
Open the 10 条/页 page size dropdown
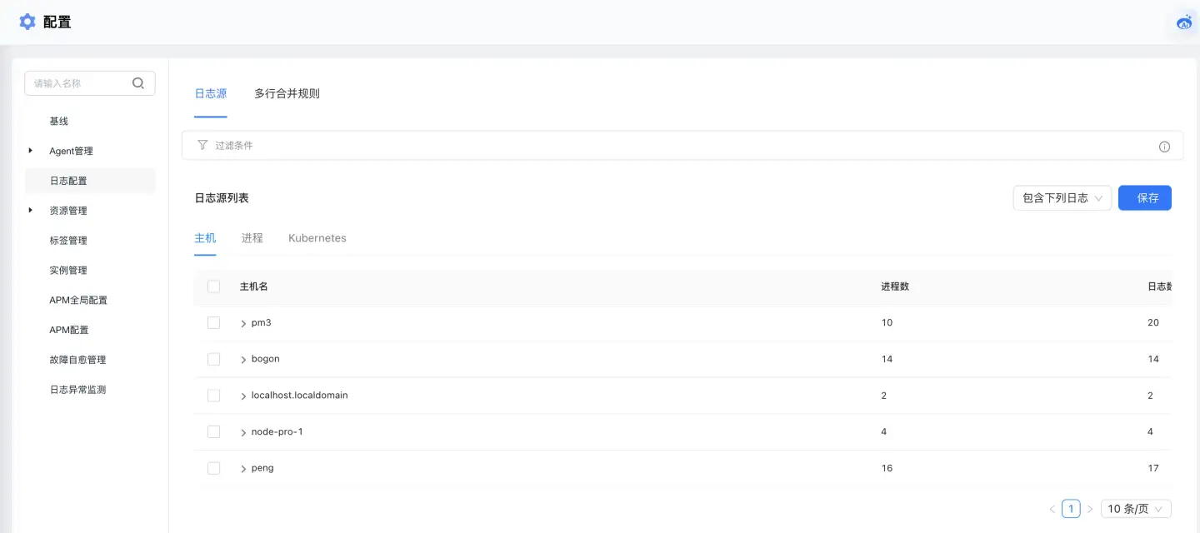tap(1135, 509)
